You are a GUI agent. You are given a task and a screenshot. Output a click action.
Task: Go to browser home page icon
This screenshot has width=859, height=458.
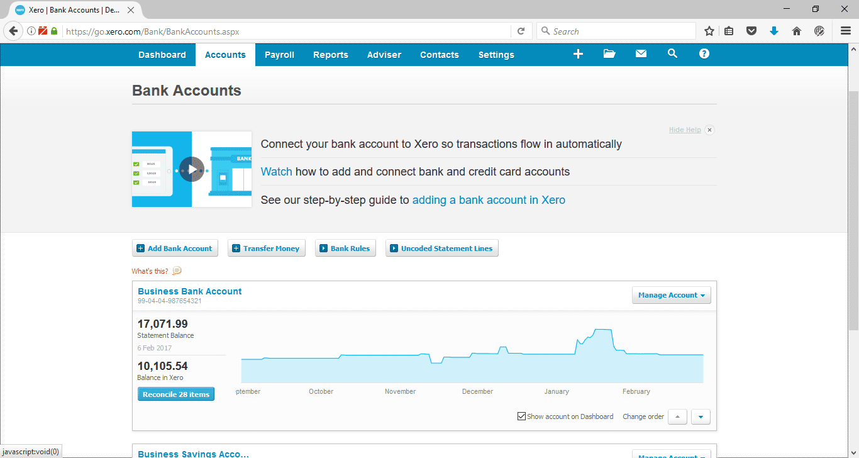click(x=797, y=31)
